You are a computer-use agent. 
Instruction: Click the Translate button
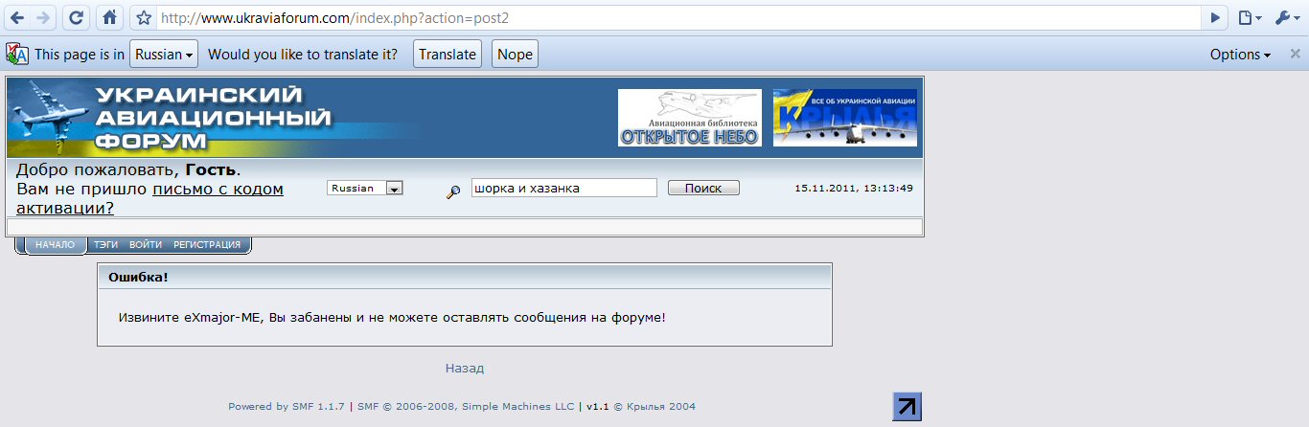(448, 55)
